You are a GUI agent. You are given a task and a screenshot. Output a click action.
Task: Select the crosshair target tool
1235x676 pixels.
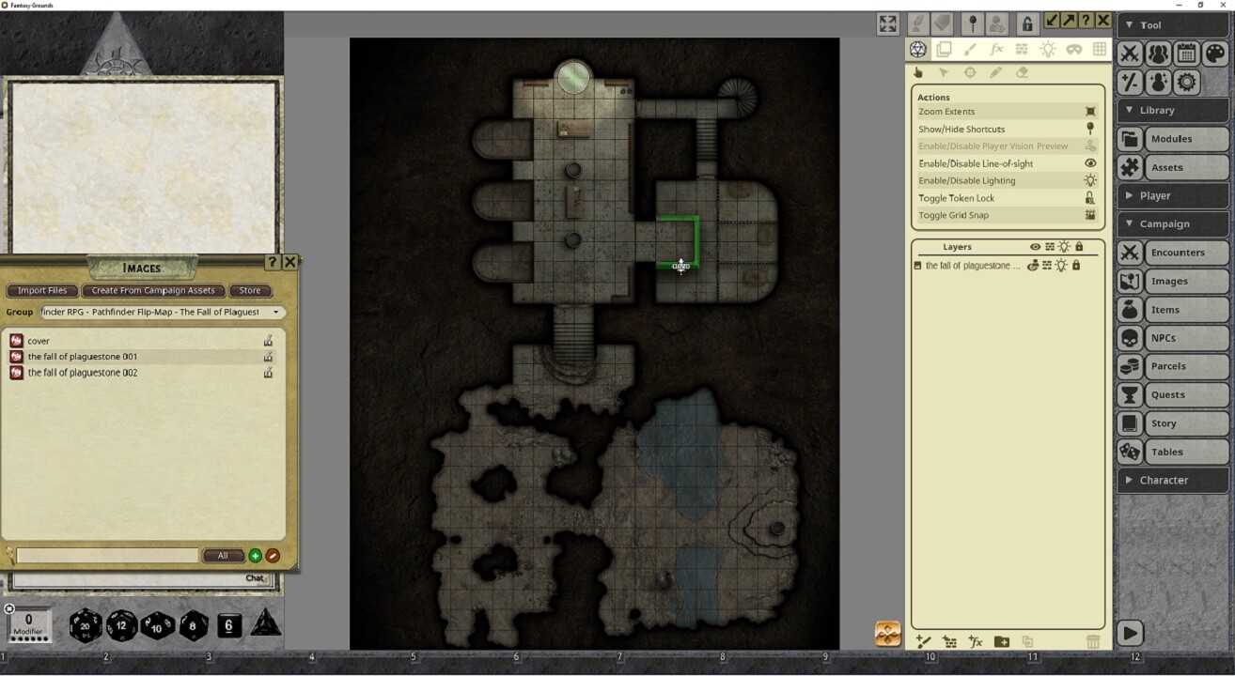click(970, 72)
